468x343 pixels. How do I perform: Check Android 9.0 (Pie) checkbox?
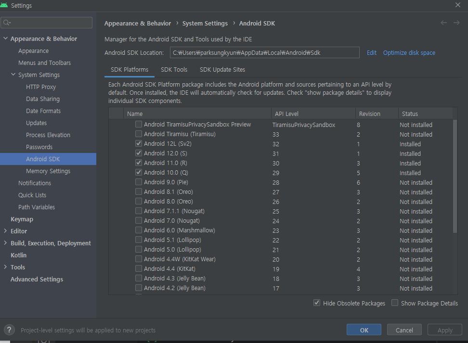pyautogui.click(x=139, y=182)
